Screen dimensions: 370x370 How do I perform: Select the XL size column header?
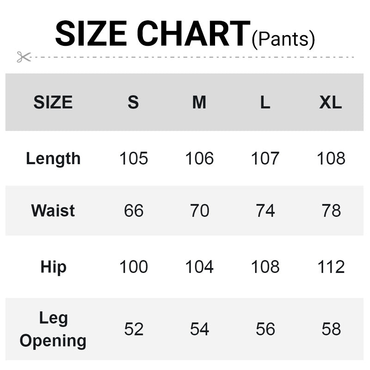(331, 102)
